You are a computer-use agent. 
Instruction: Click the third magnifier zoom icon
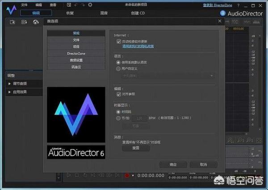[x=250, y=141]
